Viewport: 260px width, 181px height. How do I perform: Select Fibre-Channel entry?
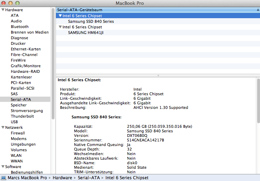(x=24, y=55)
